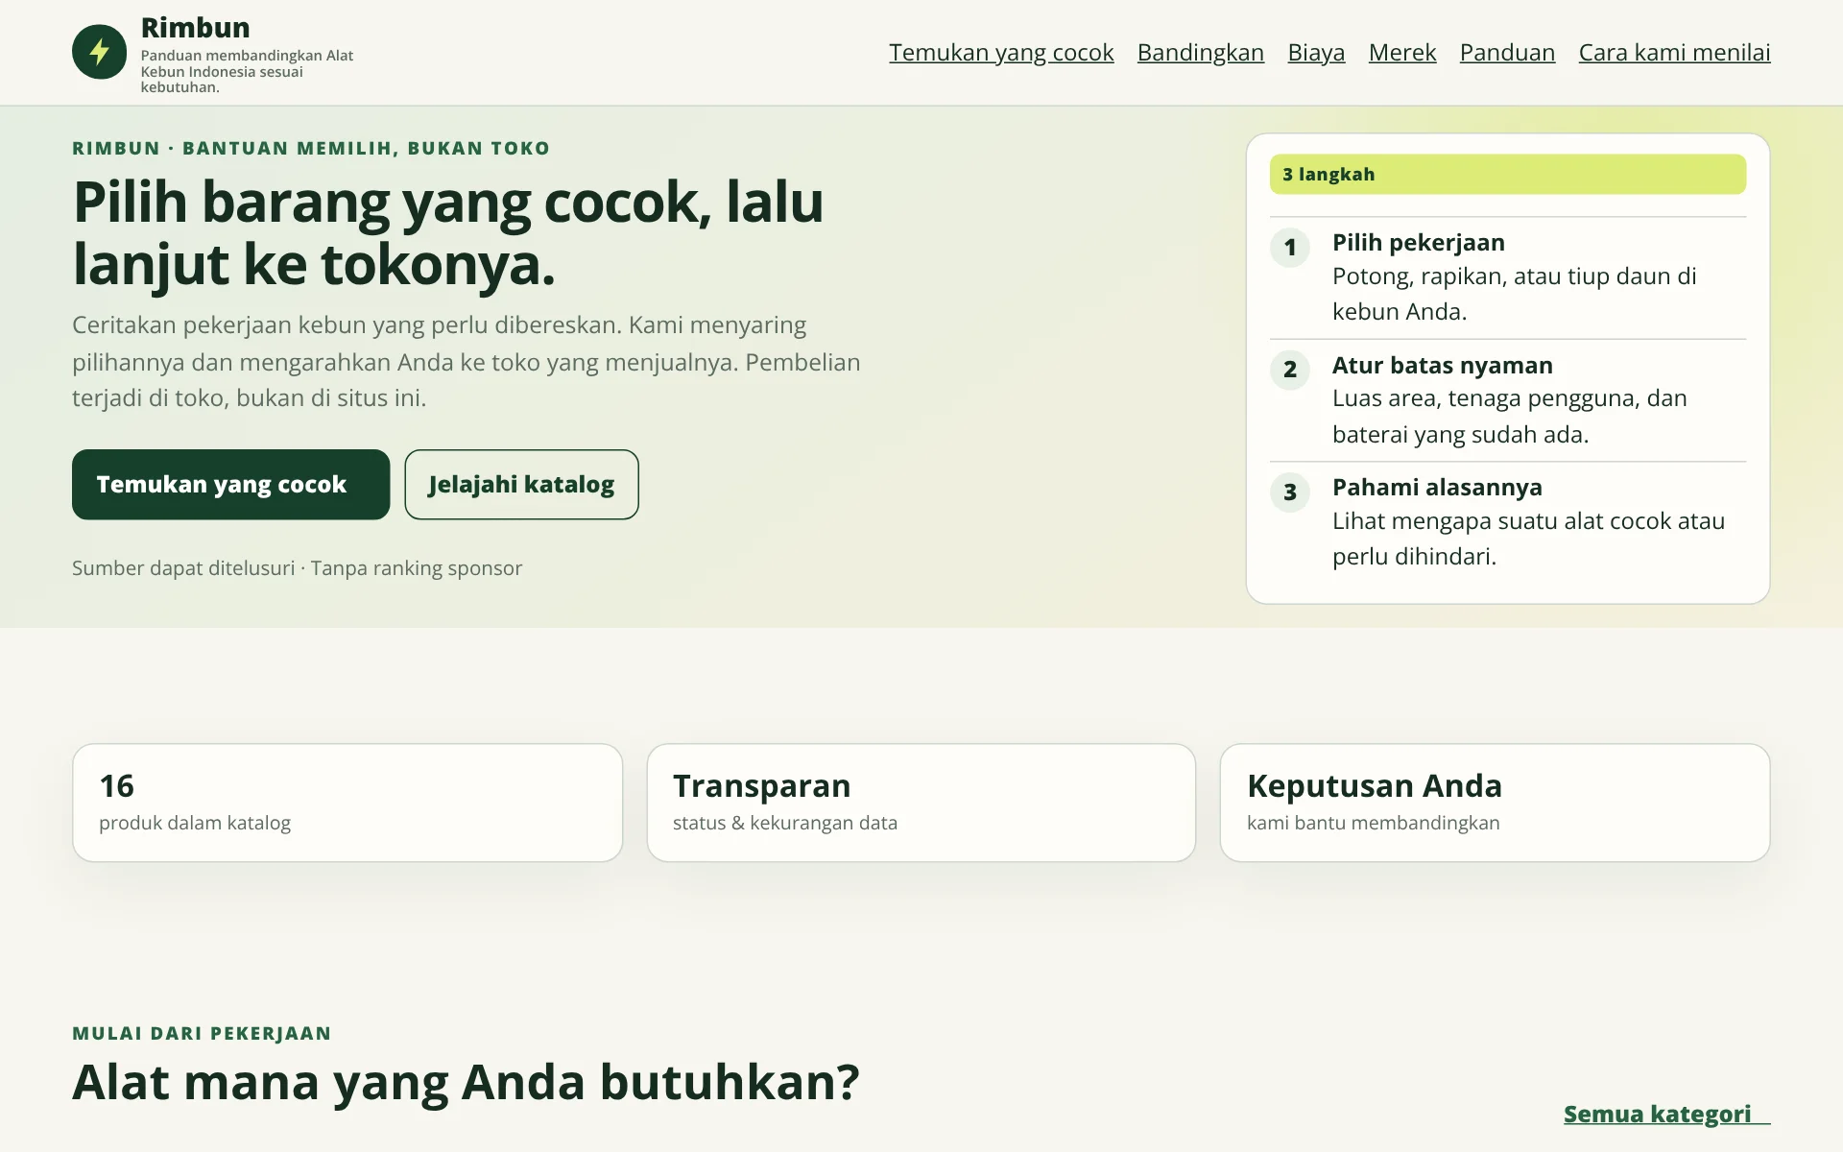Click the text Potong, rapikan, atau tiup daun
1843x1152 pixels.
1514,294
